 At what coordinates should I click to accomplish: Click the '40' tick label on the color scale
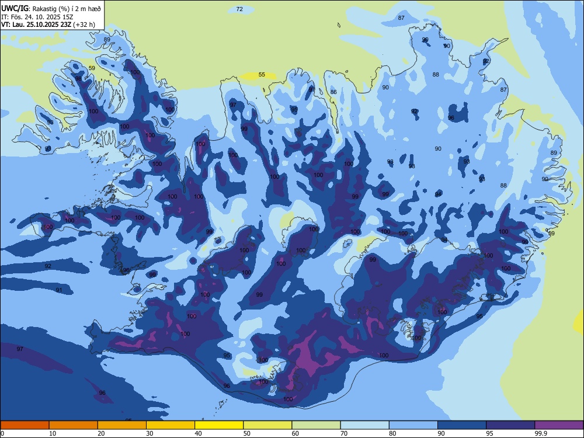click(x=199, y=433)
